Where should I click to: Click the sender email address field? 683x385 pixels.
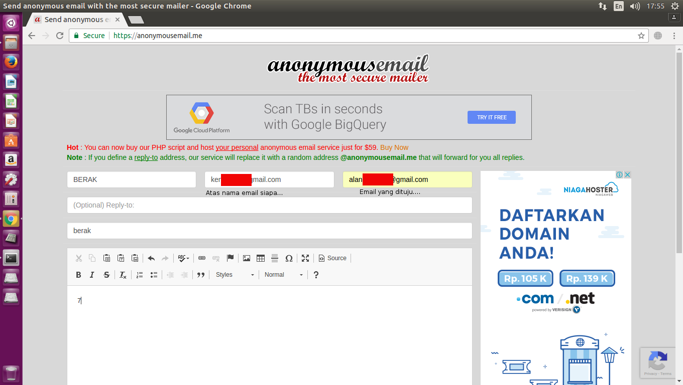click(269, 179)
